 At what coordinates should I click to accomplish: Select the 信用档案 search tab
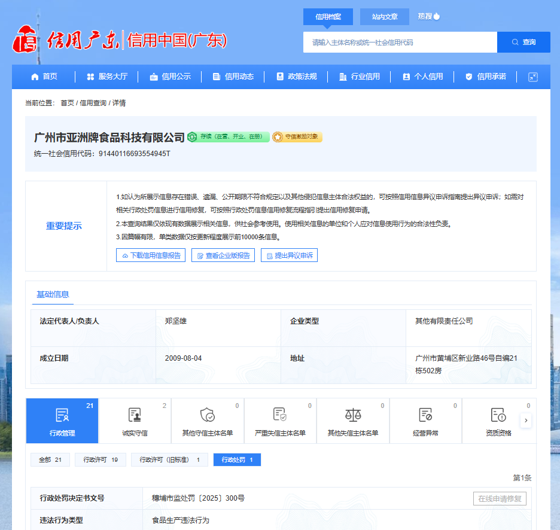(328, 17)
